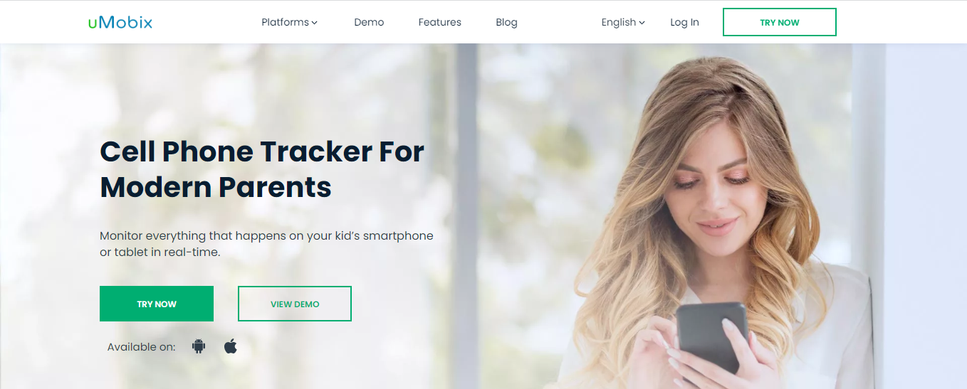Visit the Blog link in navigation

coord(506,22)
